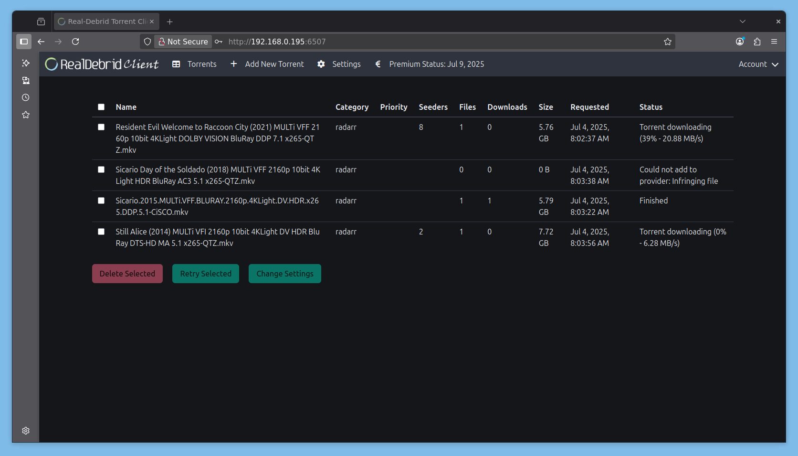Reload the page
Screen dimensions: 798x456
(x=75, y=42)
